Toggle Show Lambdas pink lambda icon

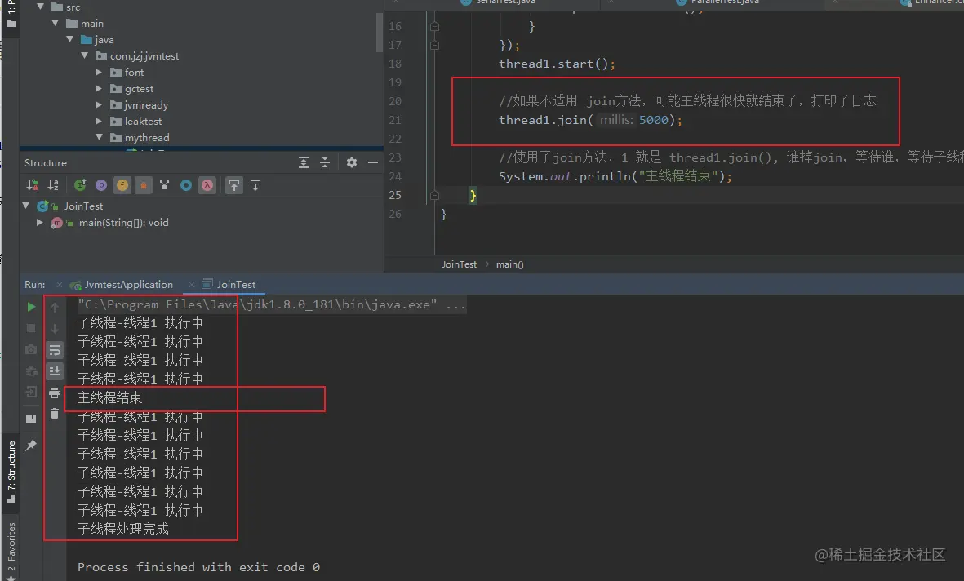tap(207, 185)
